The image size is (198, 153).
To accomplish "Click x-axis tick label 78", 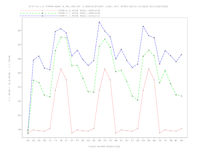I will (x=171, y=140).
